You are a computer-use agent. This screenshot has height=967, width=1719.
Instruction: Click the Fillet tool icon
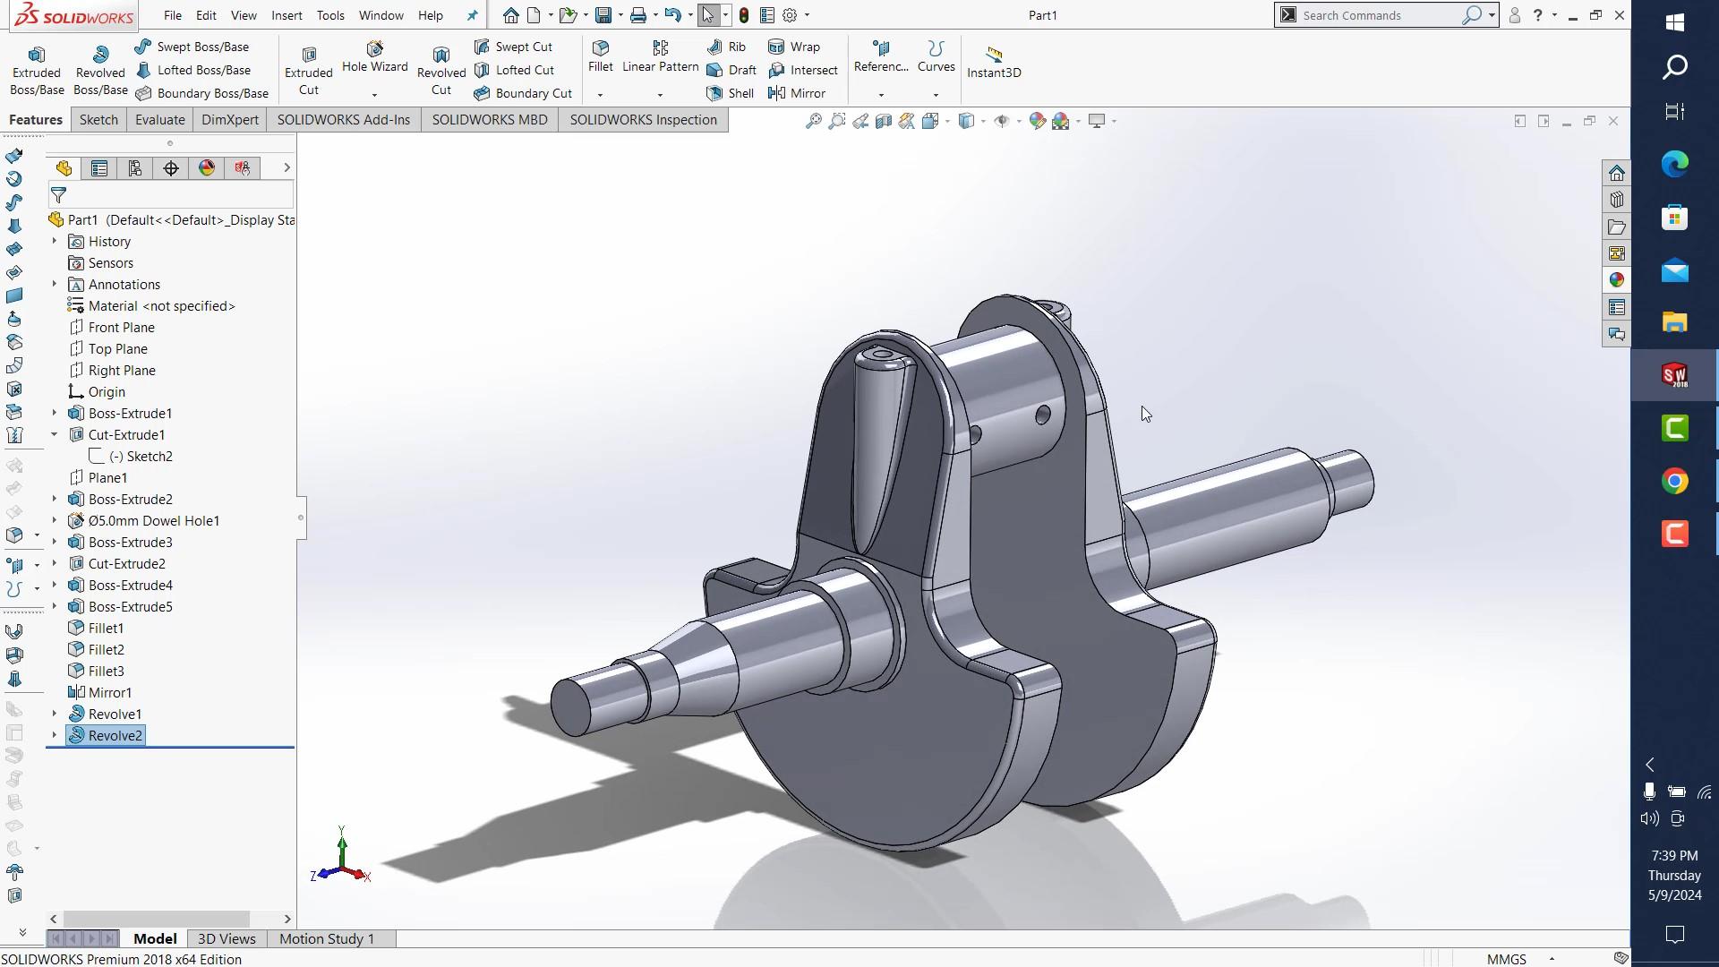click(x=601, y=49)
